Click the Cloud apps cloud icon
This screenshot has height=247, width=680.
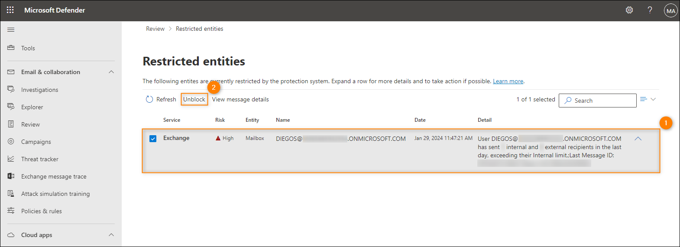pyautogui.click(x=11, y=235)
